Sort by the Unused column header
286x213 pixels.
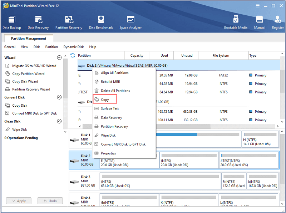(186, 56)
